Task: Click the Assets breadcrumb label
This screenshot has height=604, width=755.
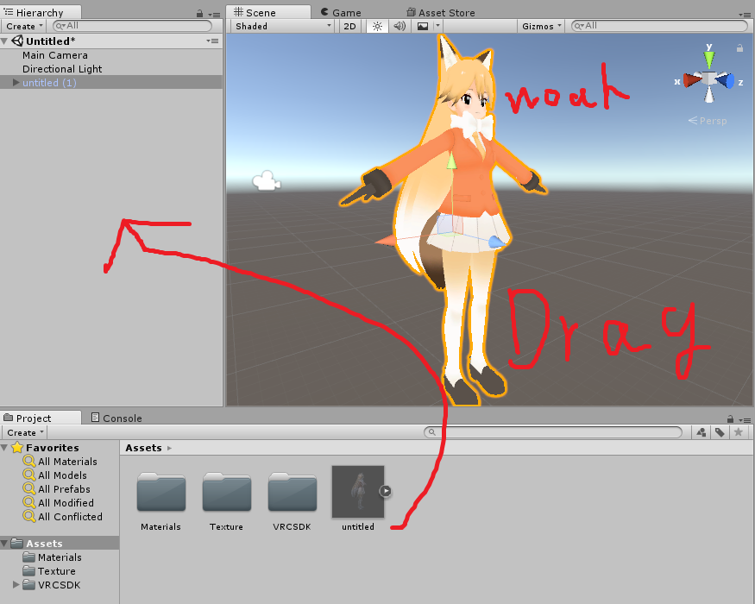Action: [143, 448]
